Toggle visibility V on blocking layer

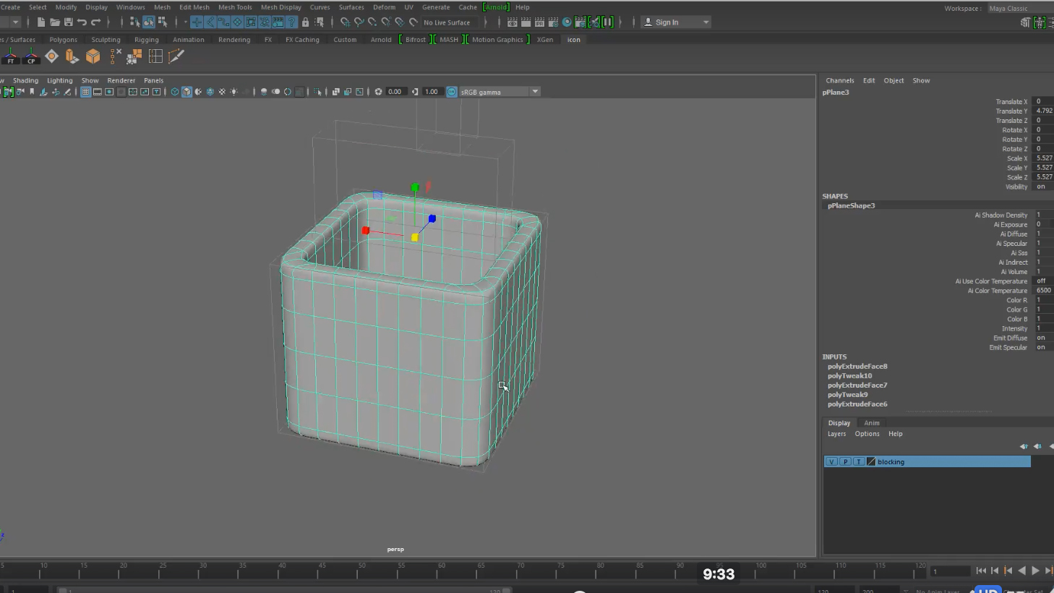click(x=831, y=461)
